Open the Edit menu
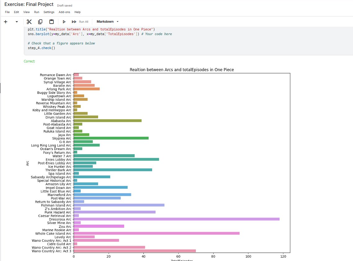 point(16,12)
